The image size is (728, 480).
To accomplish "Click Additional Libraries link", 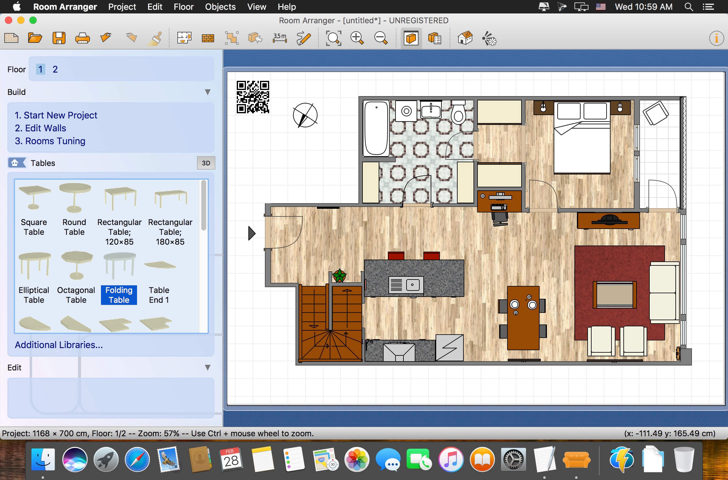I will pyautogui.click(x=59, y=345).
